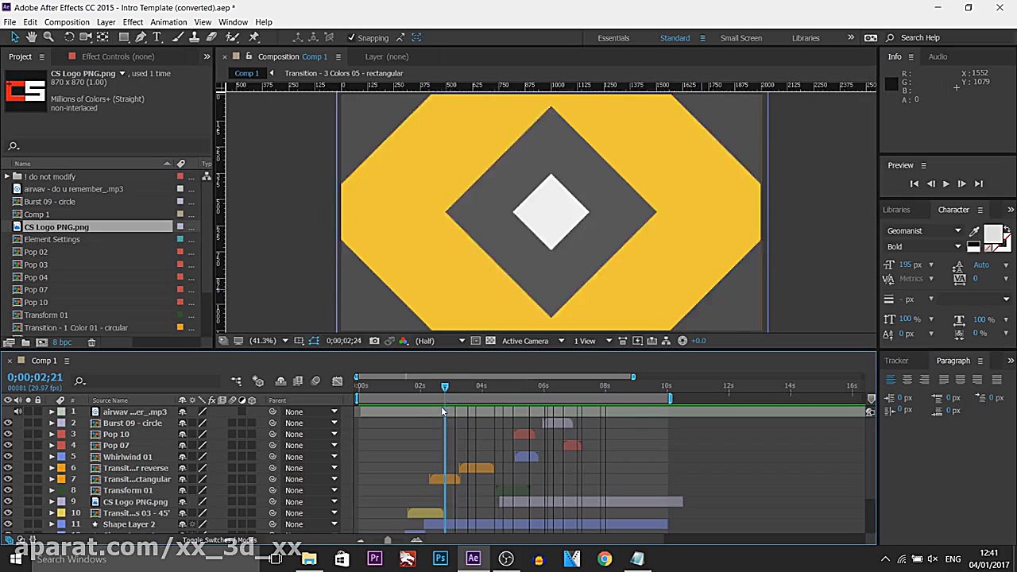Select the Horizontal Type tool
This screenshot has height=572, width=1017.
click(x=157, y=37)
